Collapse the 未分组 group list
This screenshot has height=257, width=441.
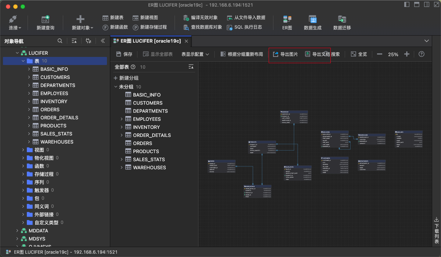point(115,86)
